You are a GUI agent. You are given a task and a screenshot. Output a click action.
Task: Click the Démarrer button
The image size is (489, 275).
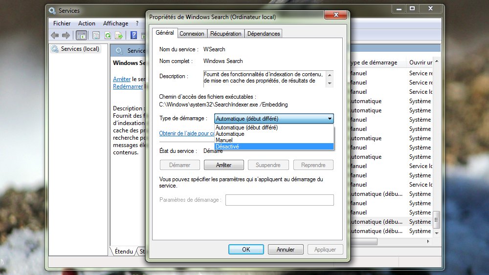[x=179, y=165]
